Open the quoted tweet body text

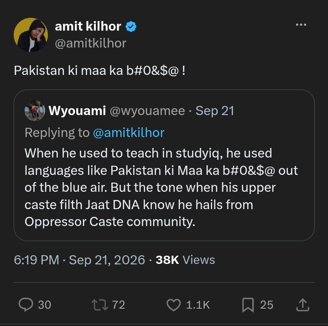(x=161, y=187)
